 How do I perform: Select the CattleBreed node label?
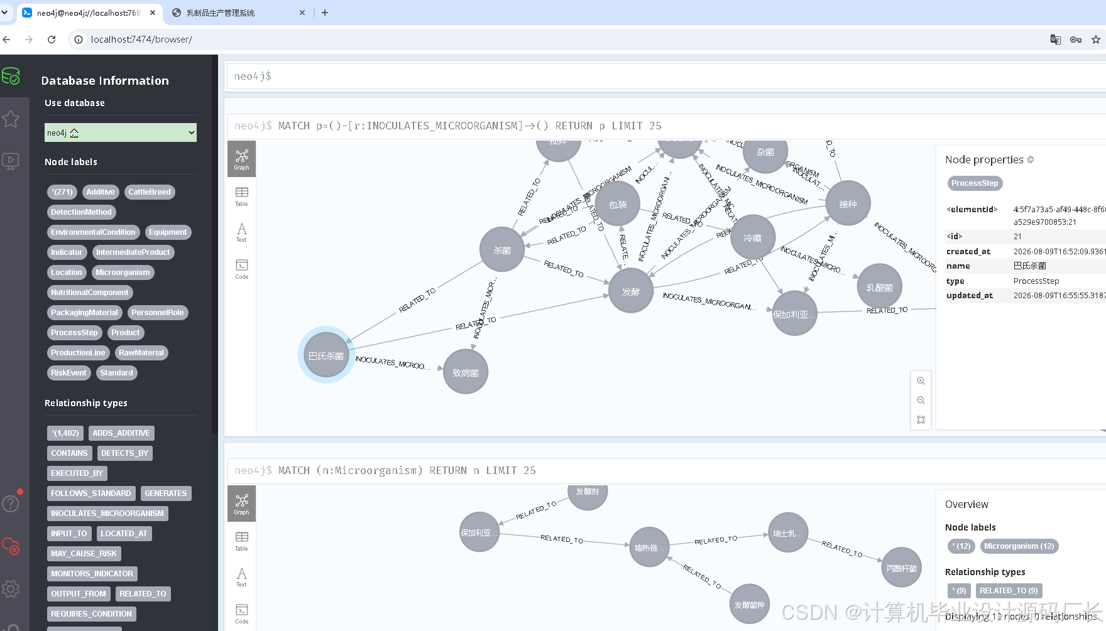[x=150, y=192]
